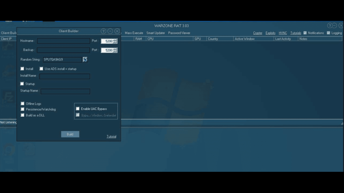Screen dimensions: 344x193
Task: Click the Not Listening status text
Action: pos(8,122)
